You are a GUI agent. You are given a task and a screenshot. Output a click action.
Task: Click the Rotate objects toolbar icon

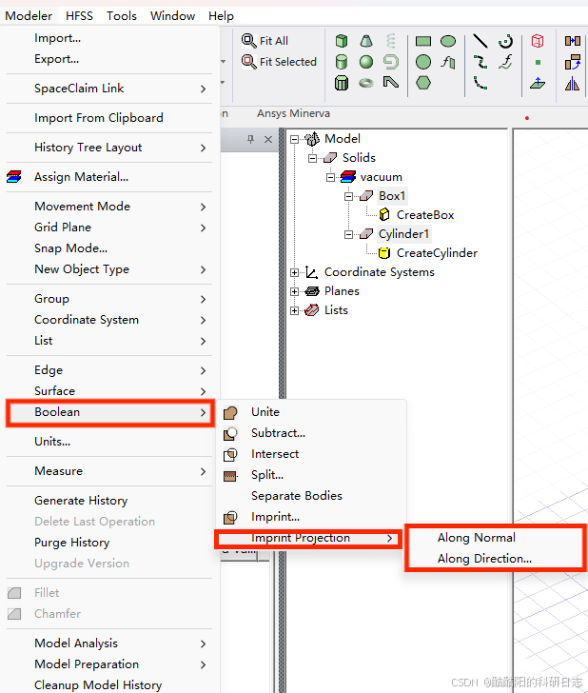(573, 62)
